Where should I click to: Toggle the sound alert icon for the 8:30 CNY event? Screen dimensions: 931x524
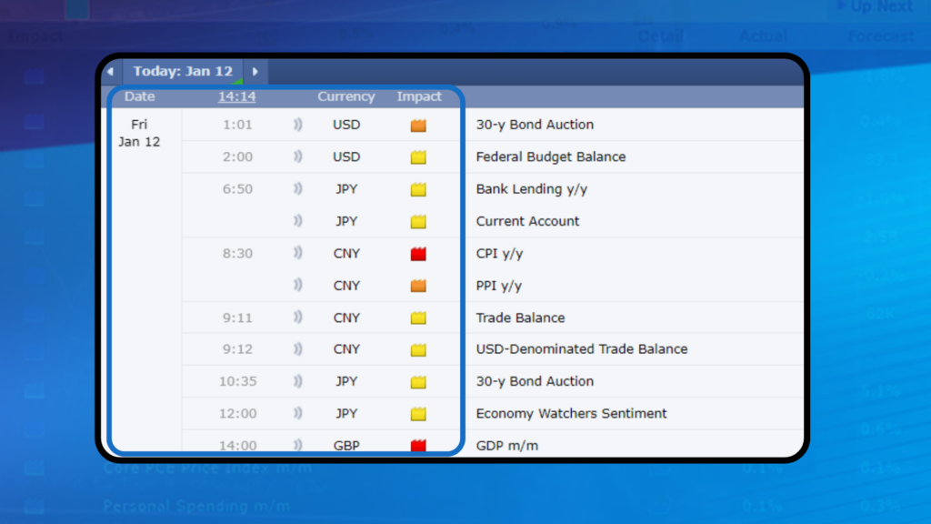click(x=297, y=254)
